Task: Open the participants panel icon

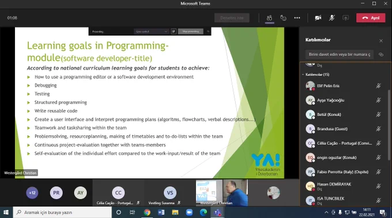Action: click(x=269, y=18)
